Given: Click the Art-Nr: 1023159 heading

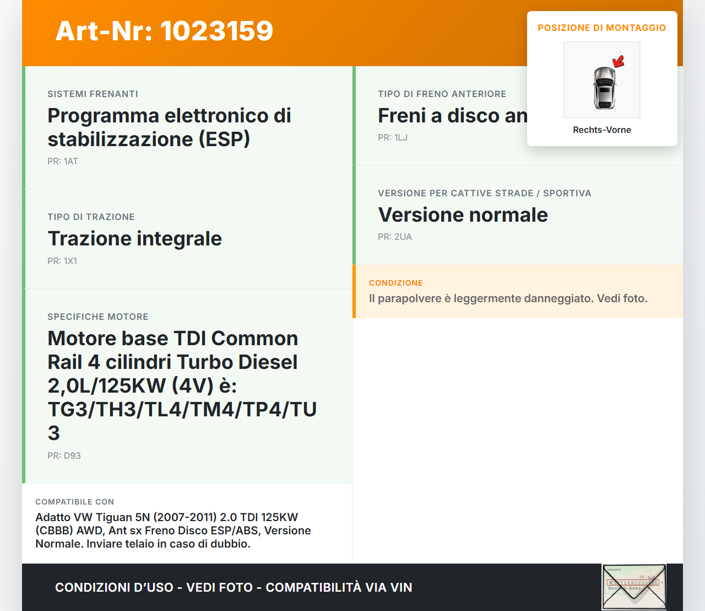Looking at the screenshot, I should [x=164, y=31].
